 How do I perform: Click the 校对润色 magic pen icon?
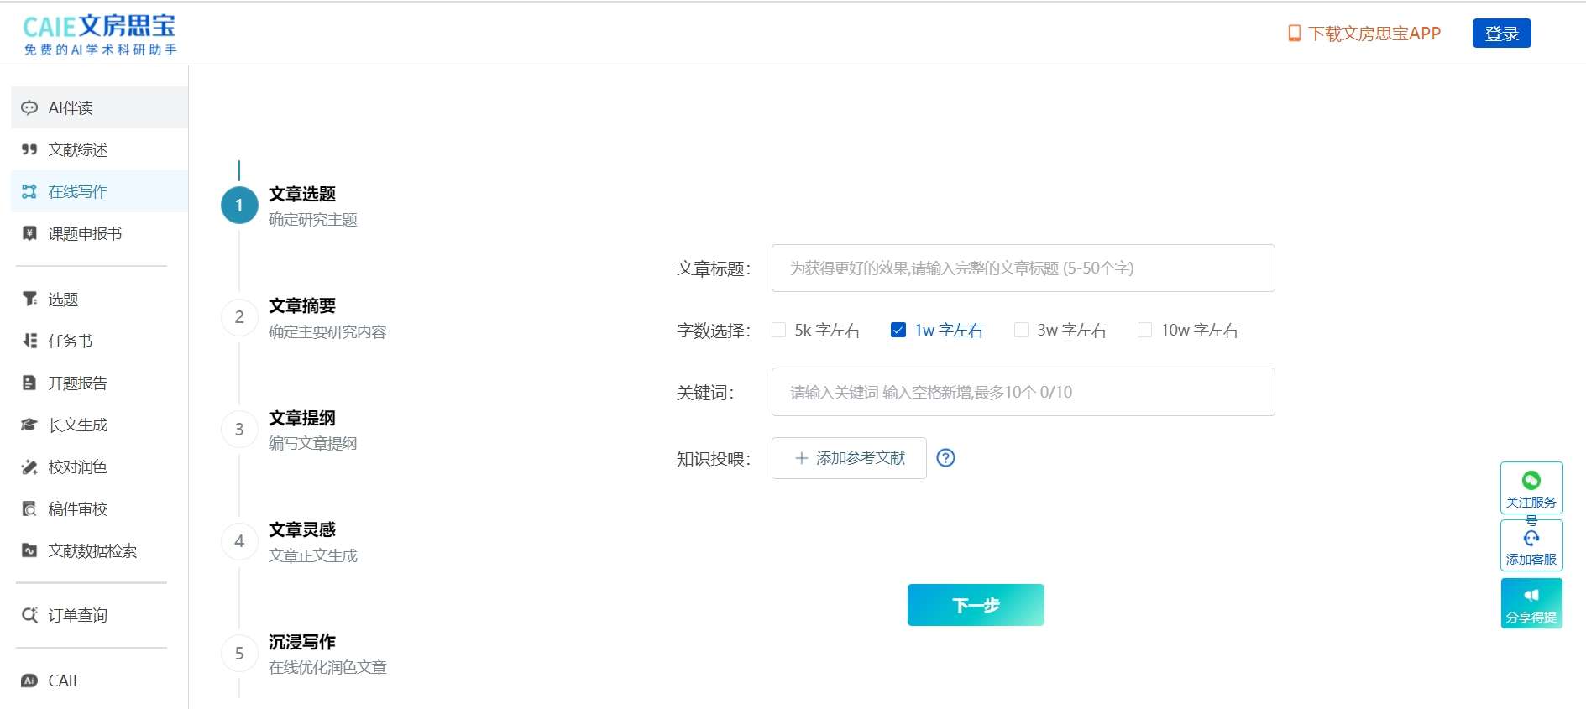coord(29,467)
